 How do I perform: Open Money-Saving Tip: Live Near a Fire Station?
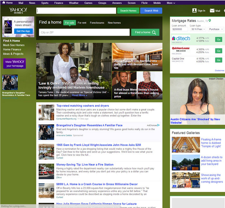pos(85,165)
